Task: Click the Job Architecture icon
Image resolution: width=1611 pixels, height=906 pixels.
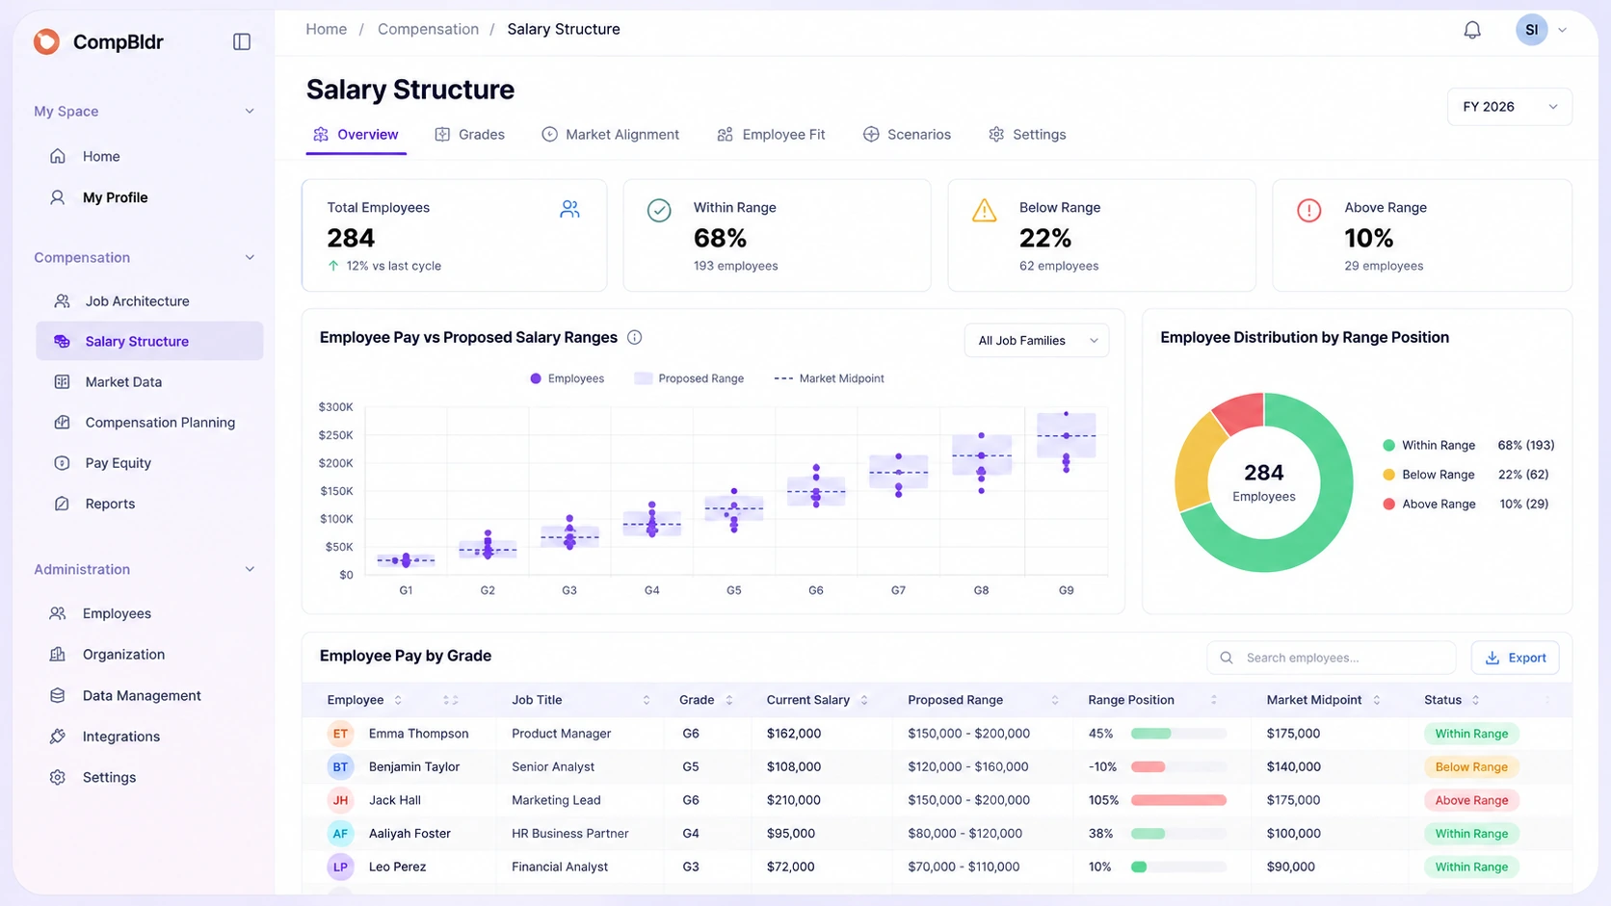Action: (x=62, y=301)
